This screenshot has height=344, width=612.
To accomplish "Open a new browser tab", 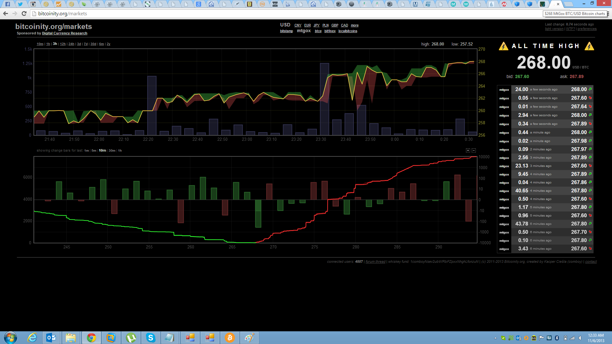I will point(568,4).
